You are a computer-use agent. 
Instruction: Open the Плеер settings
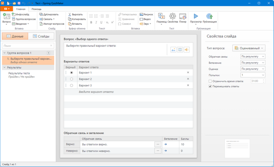coord(183,18)
